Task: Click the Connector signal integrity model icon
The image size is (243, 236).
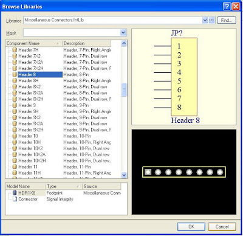Action: [x=15, y=199]
